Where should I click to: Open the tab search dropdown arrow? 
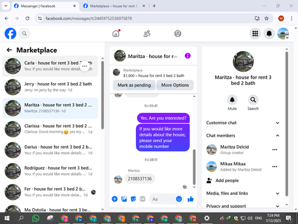click(6, 6)
